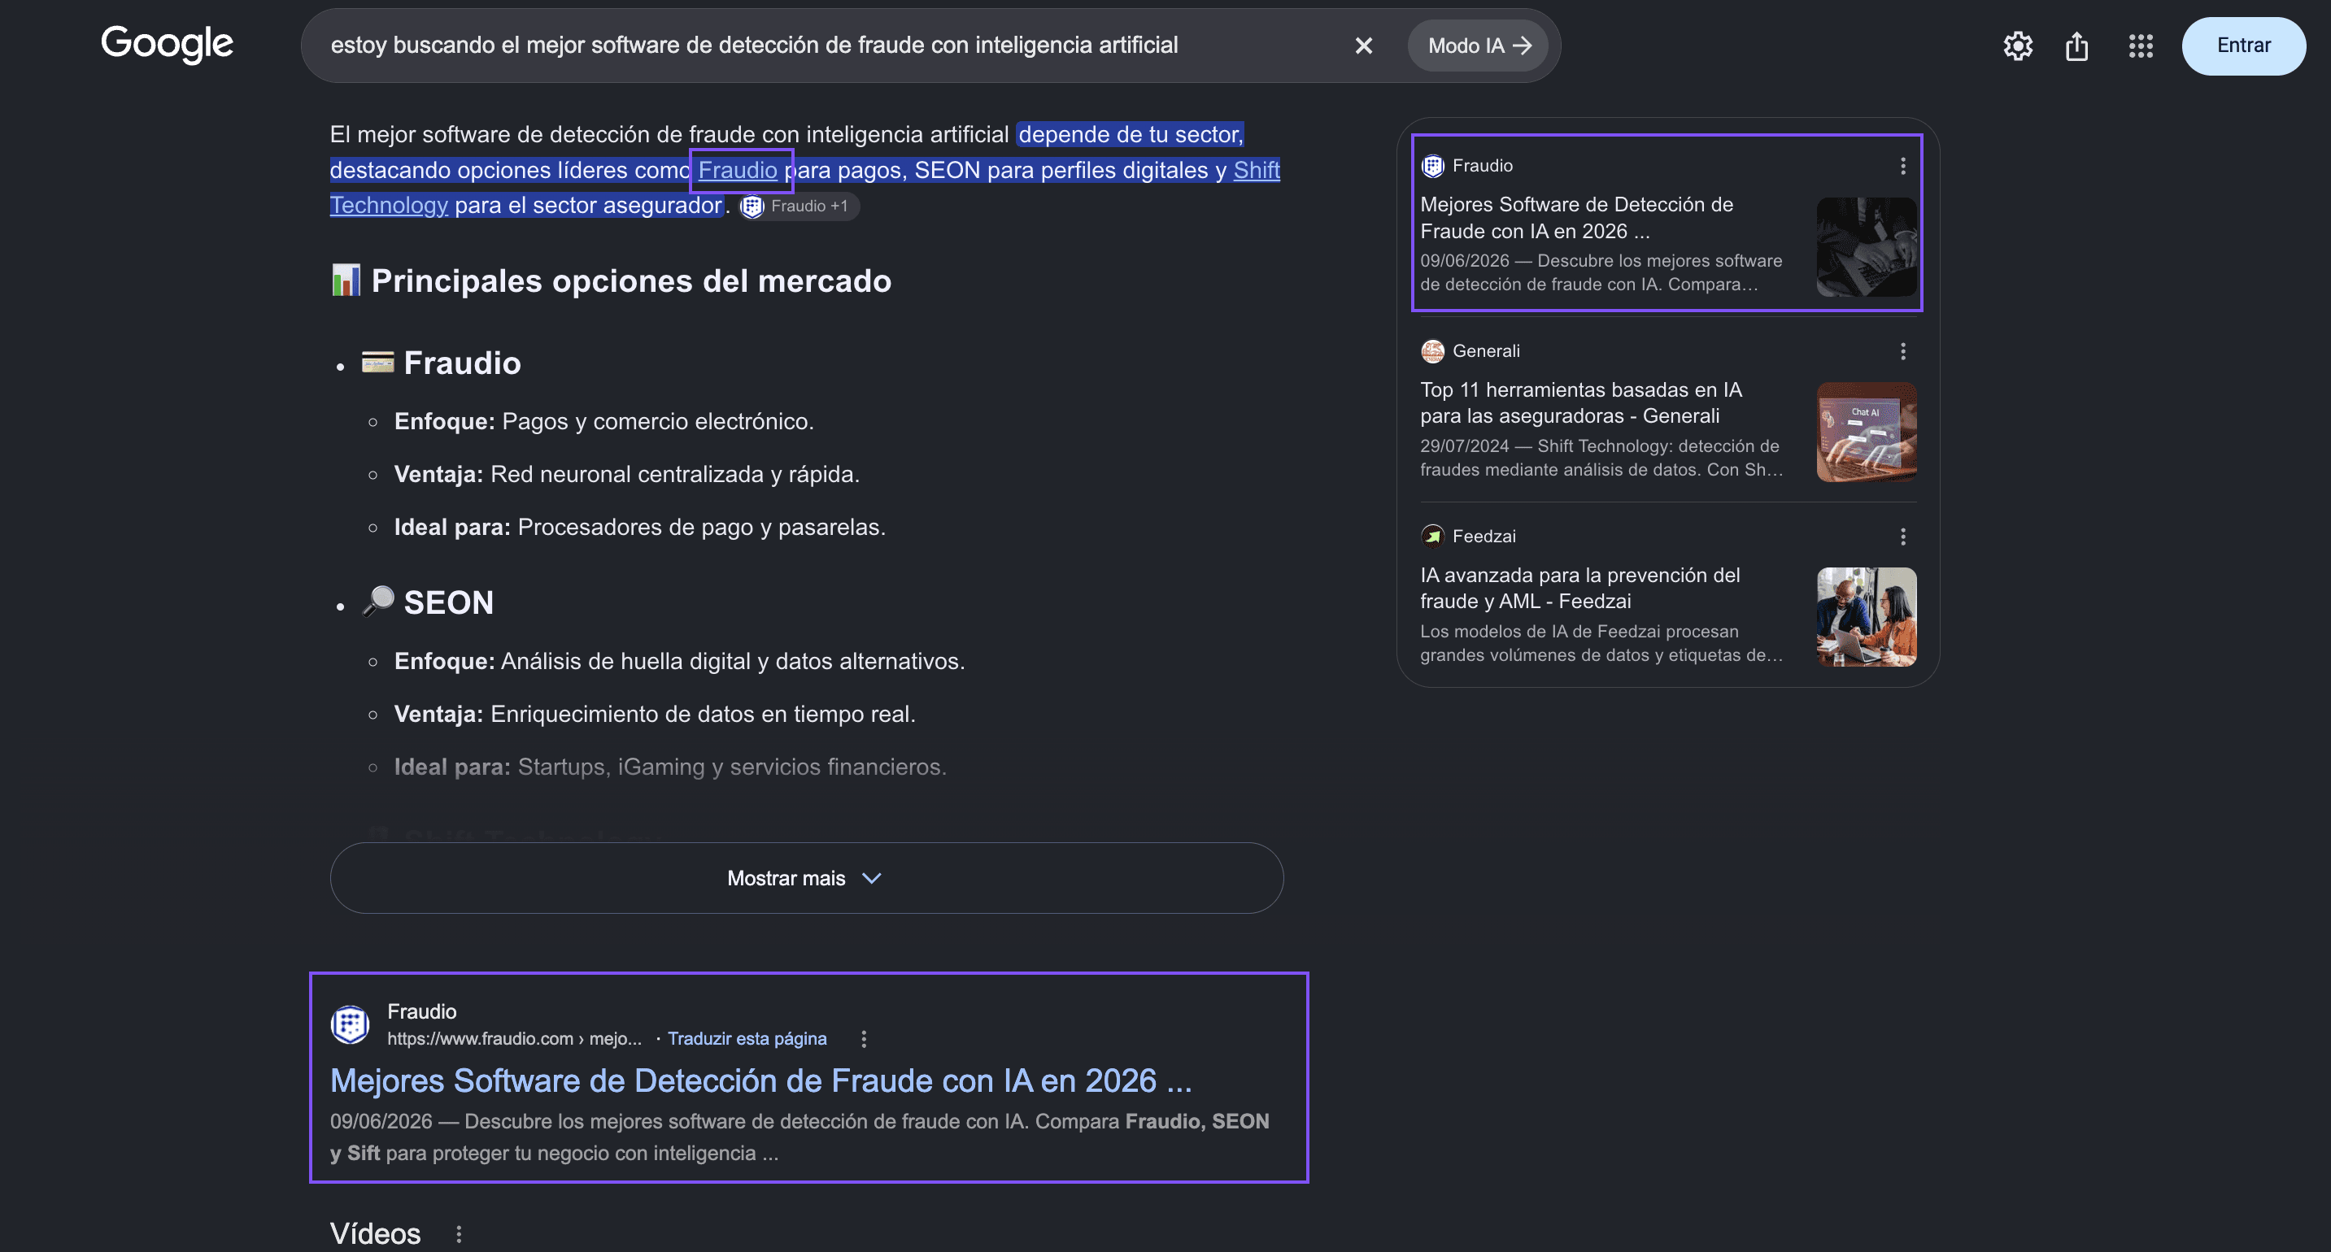Expand answer with Mostrar mais
Image resolution: width=2331 pixels, height=1252 pixels.
(806, 877)
